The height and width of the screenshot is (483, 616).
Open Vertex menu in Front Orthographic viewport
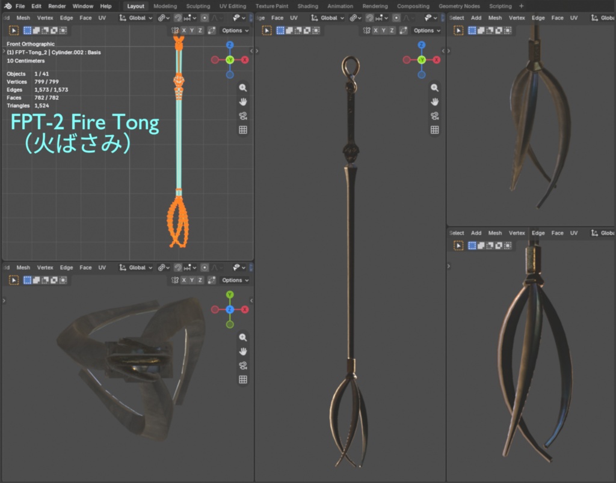(45, 17)
